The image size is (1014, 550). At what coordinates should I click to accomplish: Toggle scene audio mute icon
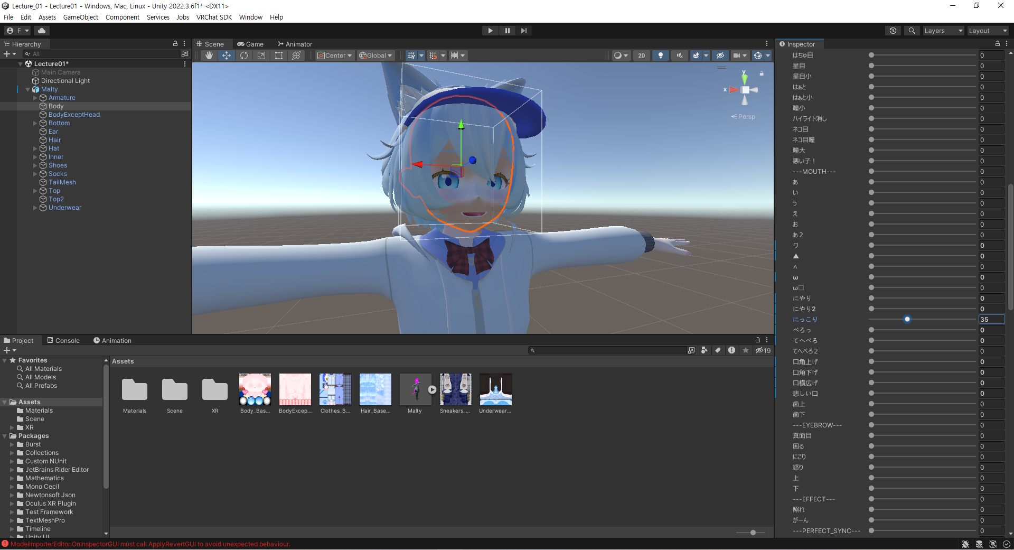pyautogui.click(x=680, y=55)
